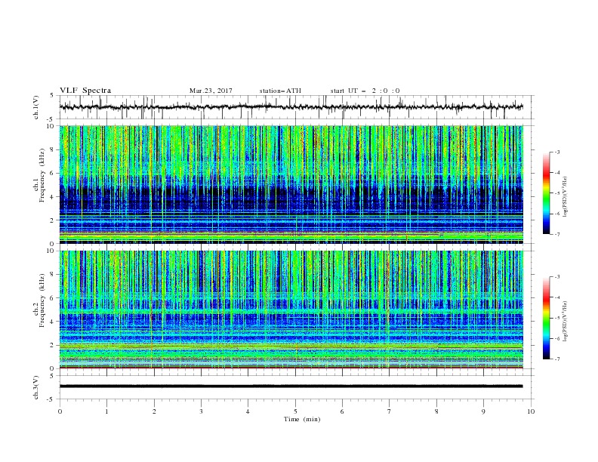Click the '9' tick on the time axis
Screen dimensions: 598x462
tap(483, 411)
